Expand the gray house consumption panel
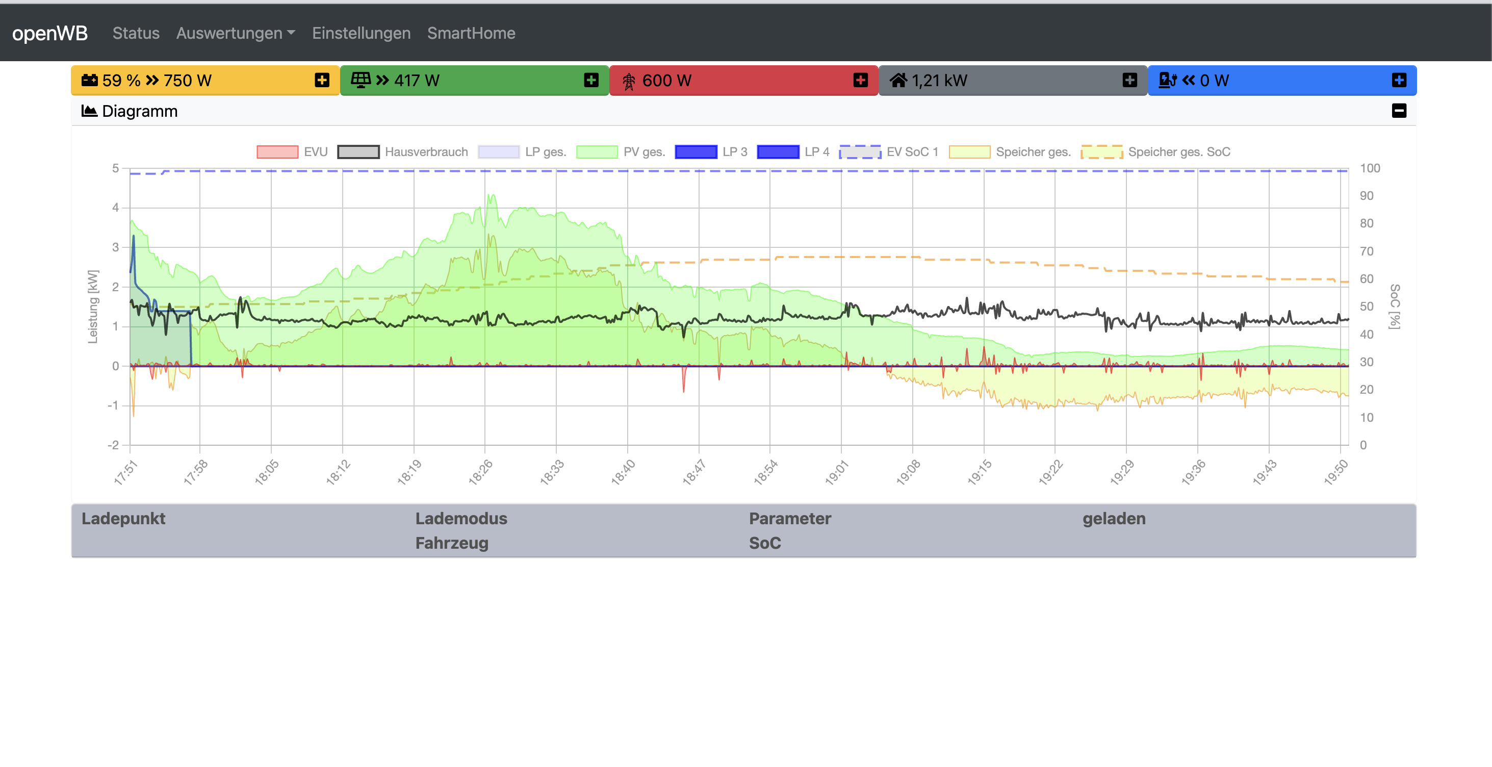1492x767 pixels. pyautogui.click(x=1129, y=80)
